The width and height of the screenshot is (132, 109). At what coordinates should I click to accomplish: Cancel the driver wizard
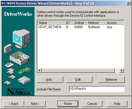pos(92,104)
